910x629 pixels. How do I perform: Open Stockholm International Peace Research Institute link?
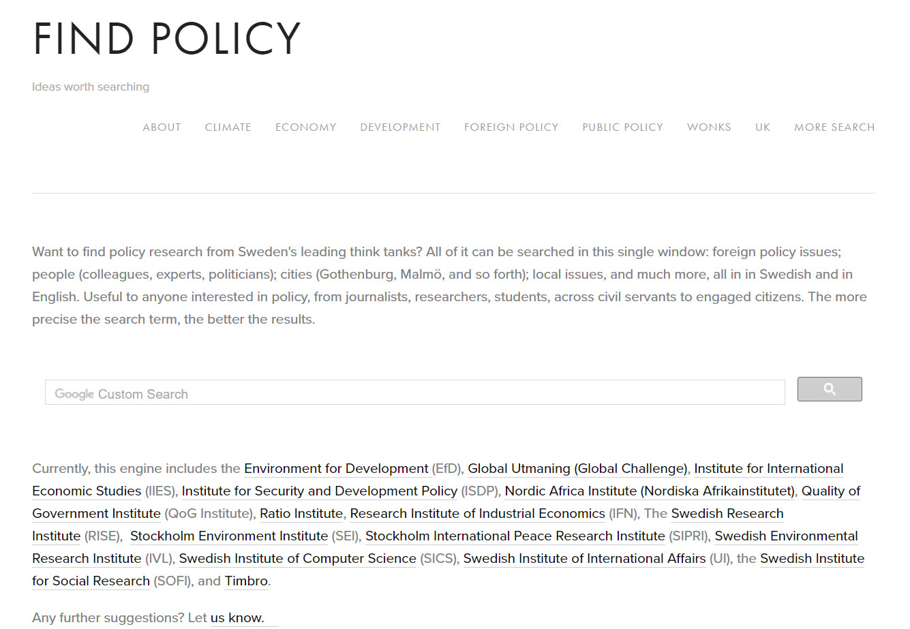[515, 536]
